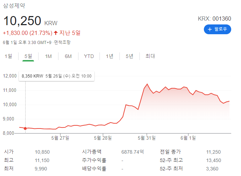Click the 시가총액 label
241x176 pixels.
pos(92,152)
